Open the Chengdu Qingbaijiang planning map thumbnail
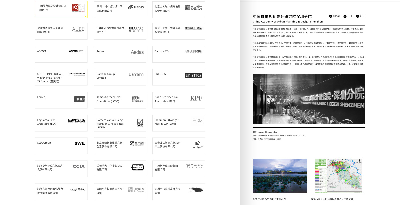The image size is (400, 205). [x=338, y=175]
